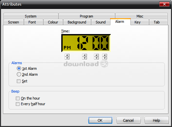The image size is (172, 127).
Task: Increase the last minutes digit up arrow
Action: coord(104,55)
